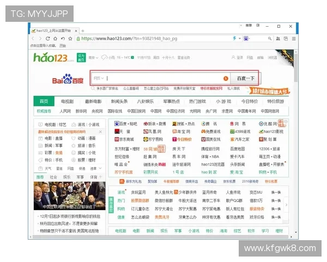
Task: Open 新浪·微博 site icon
Action: coord(146,124)
